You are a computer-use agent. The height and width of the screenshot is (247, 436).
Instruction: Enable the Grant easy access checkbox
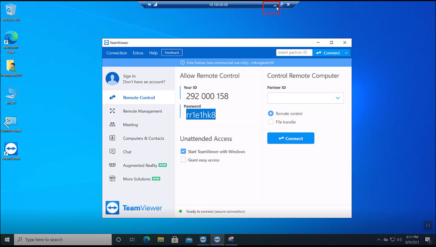[183, 160]
